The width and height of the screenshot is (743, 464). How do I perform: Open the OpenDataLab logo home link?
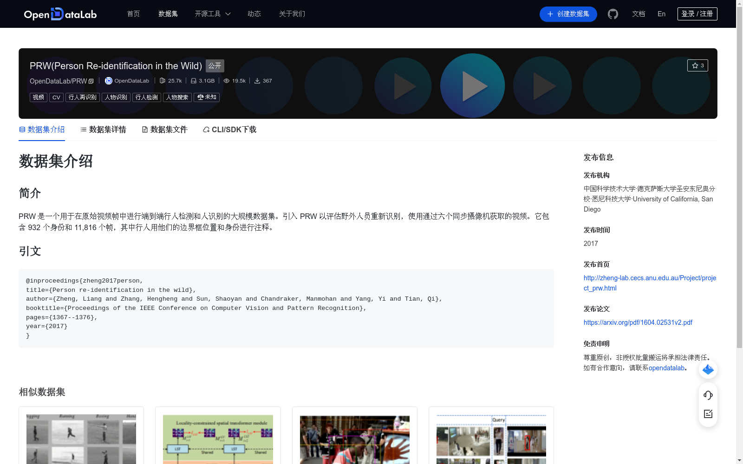tap(60, 14)
